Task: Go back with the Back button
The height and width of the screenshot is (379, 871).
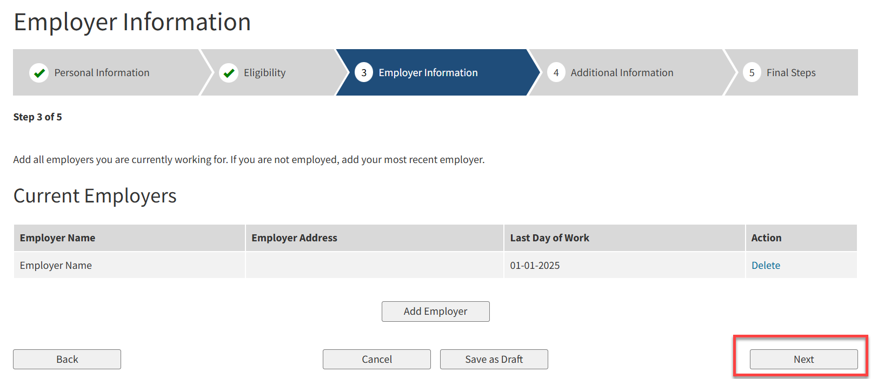Action: click(x=67, y=360)
